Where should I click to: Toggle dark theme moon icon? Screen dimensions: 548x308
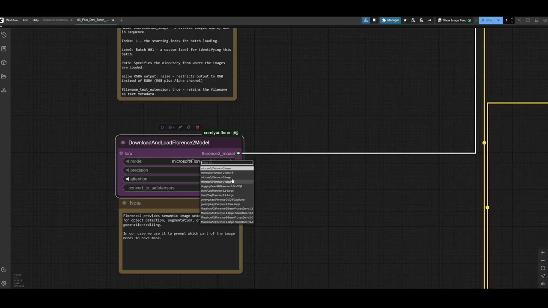[4, 269]
